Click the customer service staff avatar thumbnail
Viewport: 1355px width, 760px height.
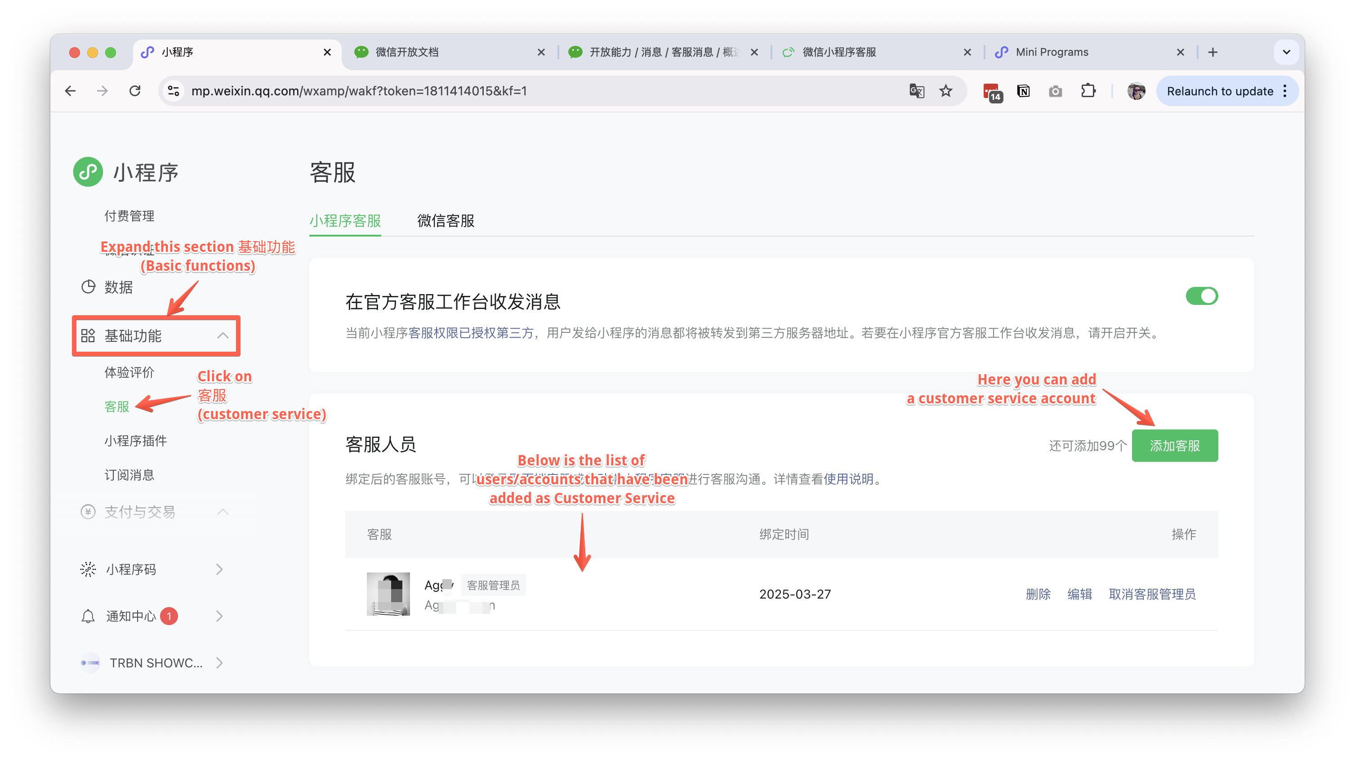(388, 594)
